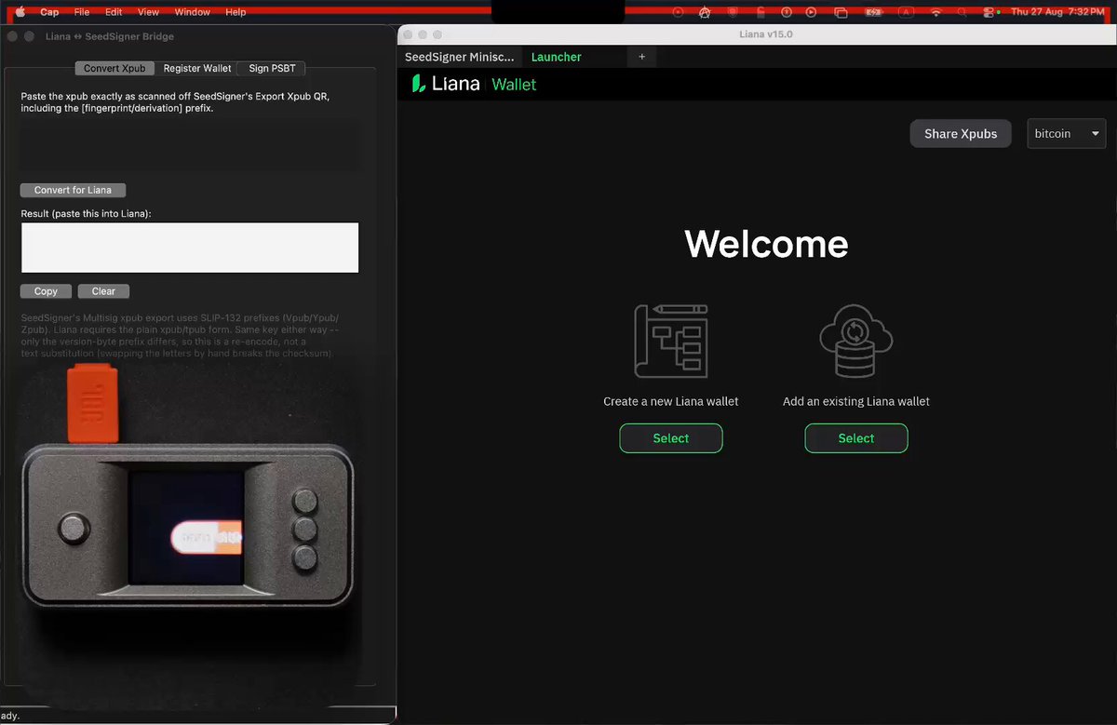
Task: Open the Window menu
Action: (x=193, y=12)
